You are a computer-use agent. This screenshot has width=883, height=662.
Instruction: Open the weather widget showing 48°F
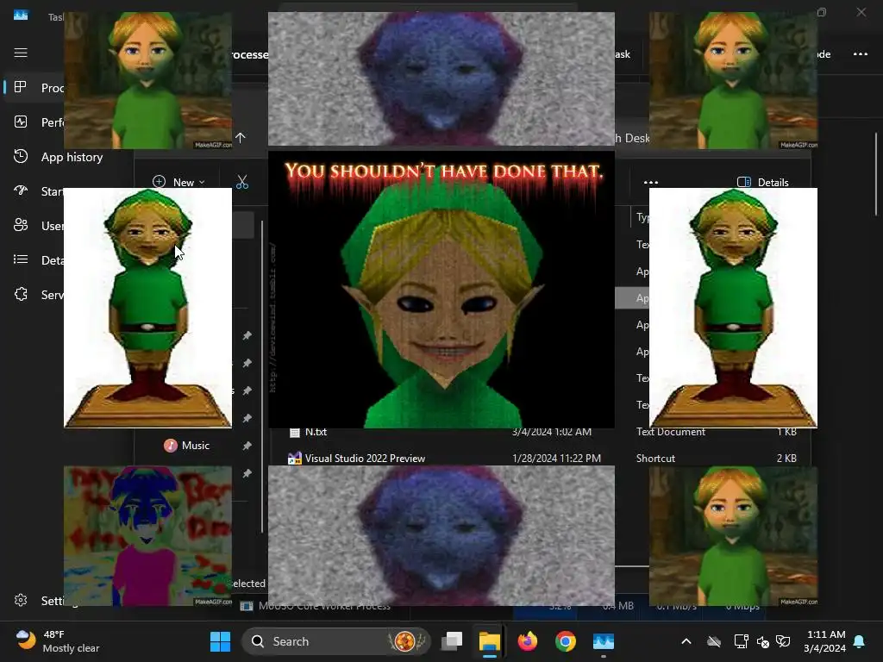pyautogui.click(x=58, y=641)
